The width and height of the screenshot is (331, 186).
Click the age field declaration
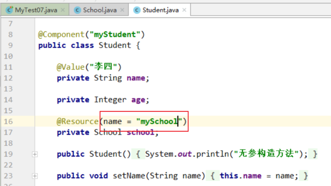[138, 100]
